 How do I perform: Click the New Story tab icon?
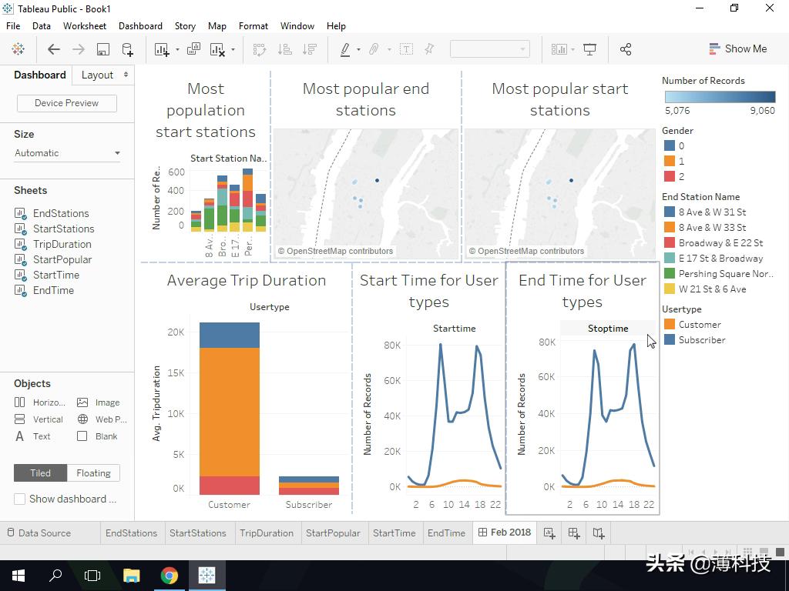598,533
